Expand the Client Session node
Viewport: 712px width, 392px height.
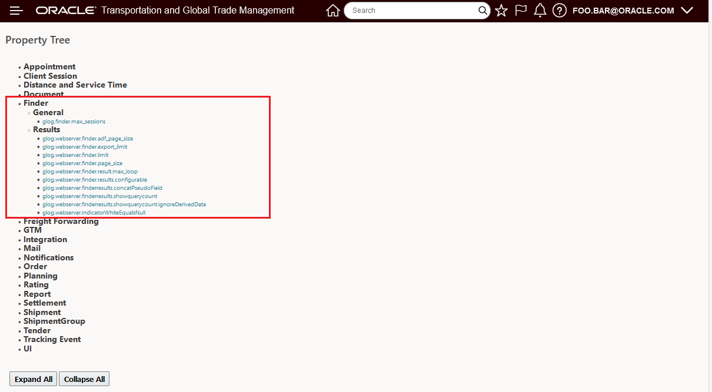click(x=50, y=76)
